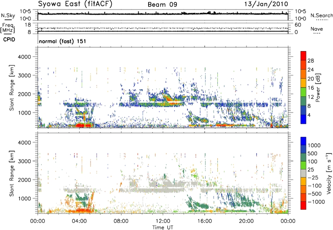333x230 pixels.
Task: Pick the light green 25–100 Velocity segment
Action: click(x=303, y=165)
